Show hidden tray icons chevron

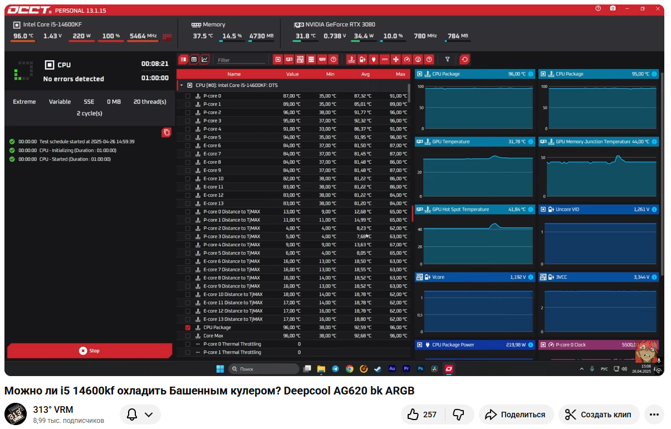click(582, 369)
